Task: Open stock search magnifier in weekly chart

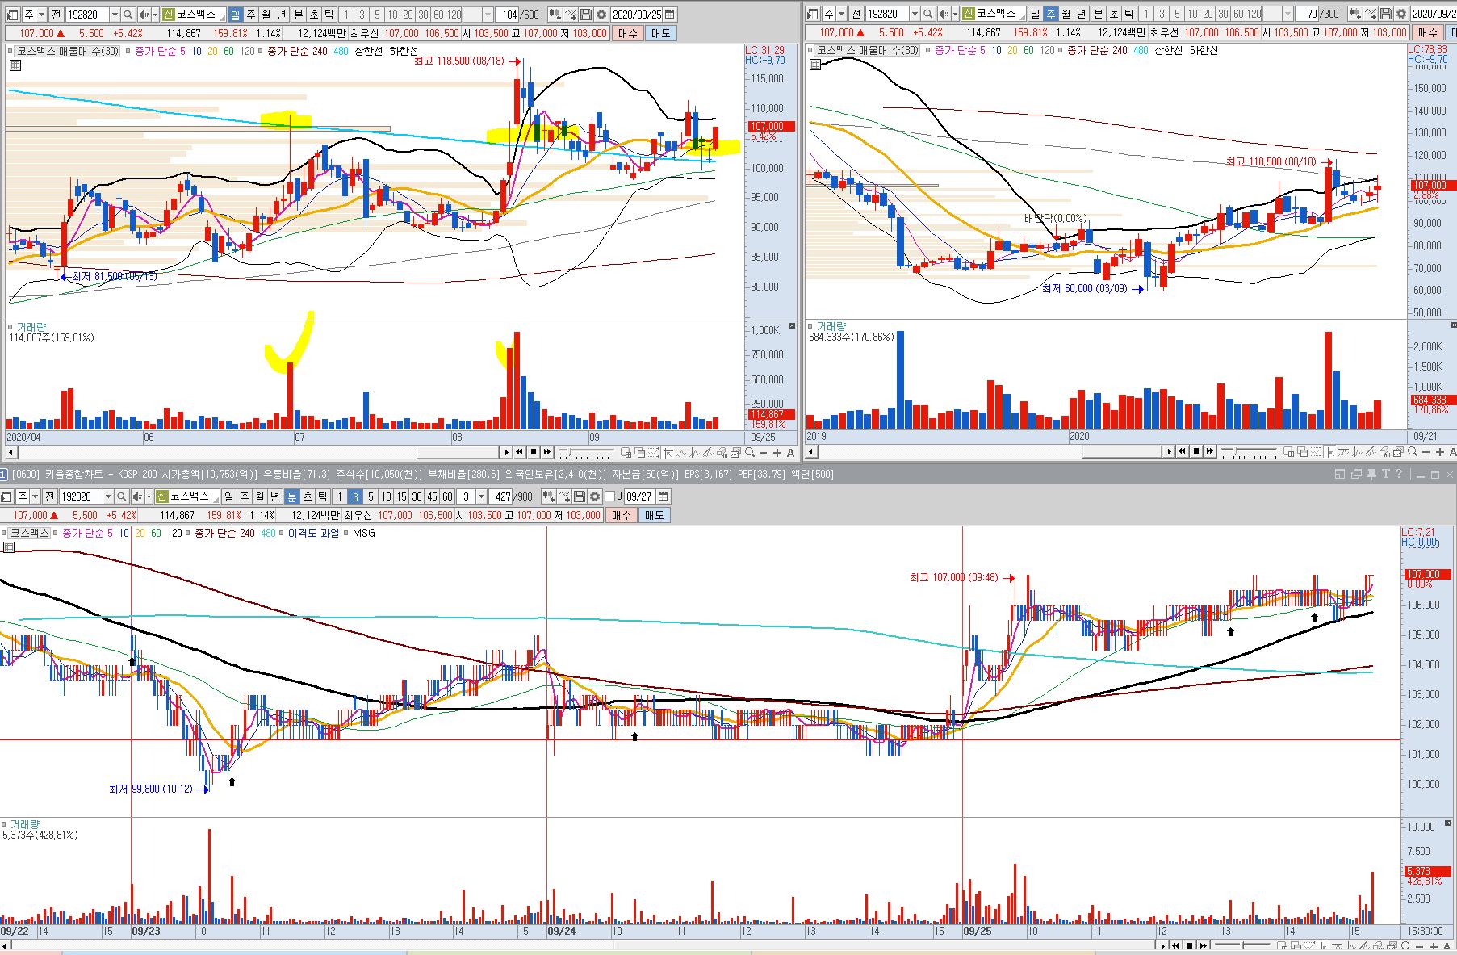Action: click(928, 15)
